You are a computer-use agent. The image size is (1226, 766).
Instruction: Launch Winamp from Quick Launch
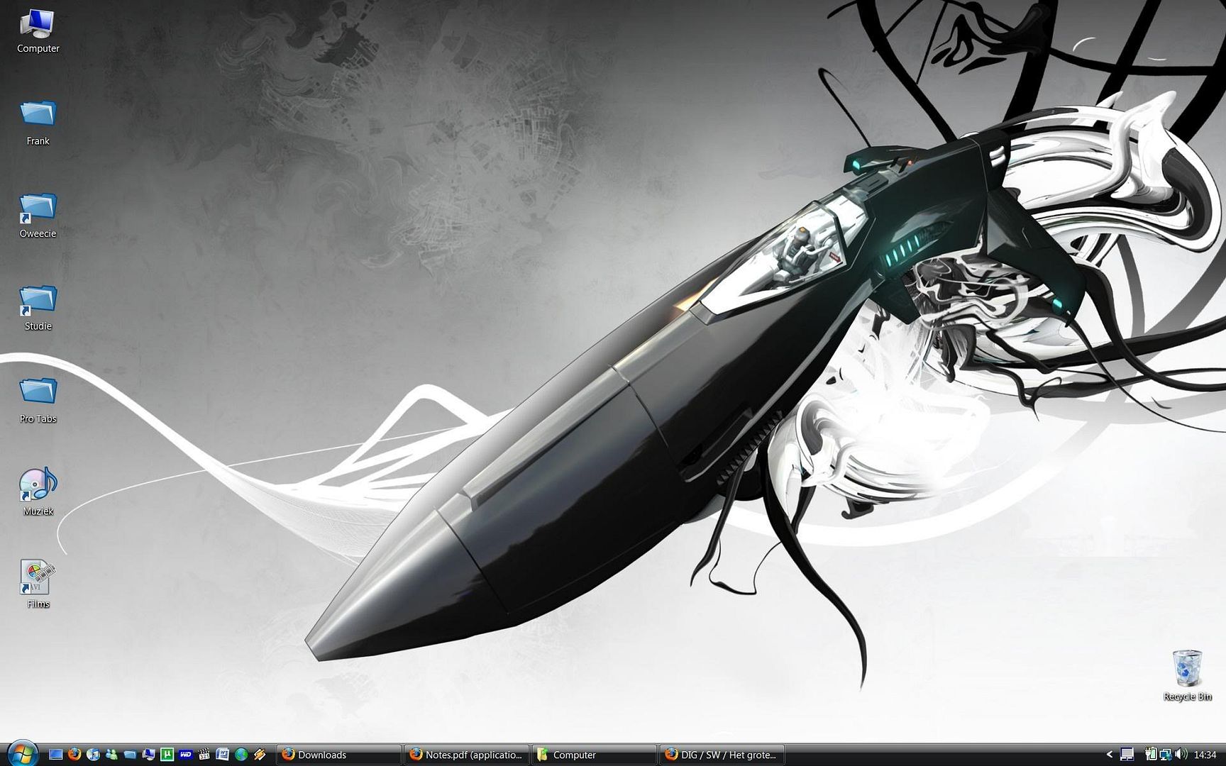tap(260, 755)
